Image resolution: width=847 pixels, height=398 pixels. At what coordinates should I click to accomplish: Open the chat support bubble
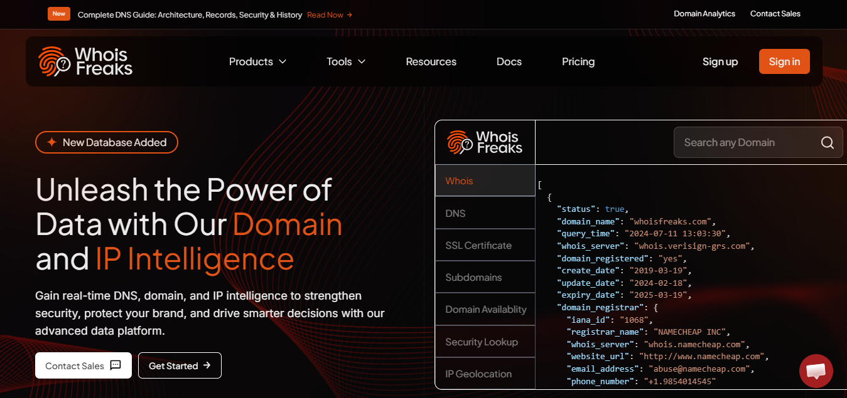816,371
